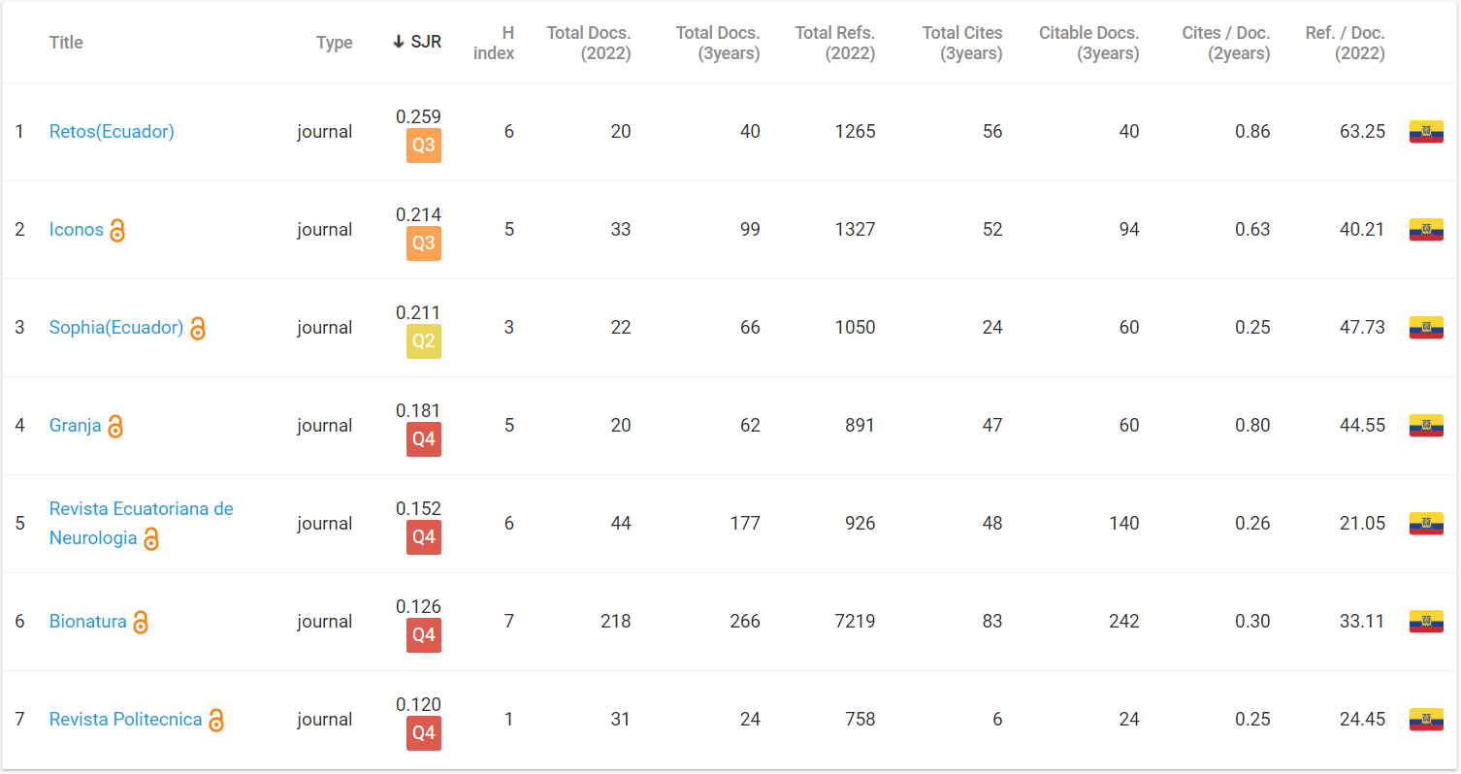Open the Sophia(Ecuador) journal link
This screenshot has height=774, width=1461.
coord(116,328)
